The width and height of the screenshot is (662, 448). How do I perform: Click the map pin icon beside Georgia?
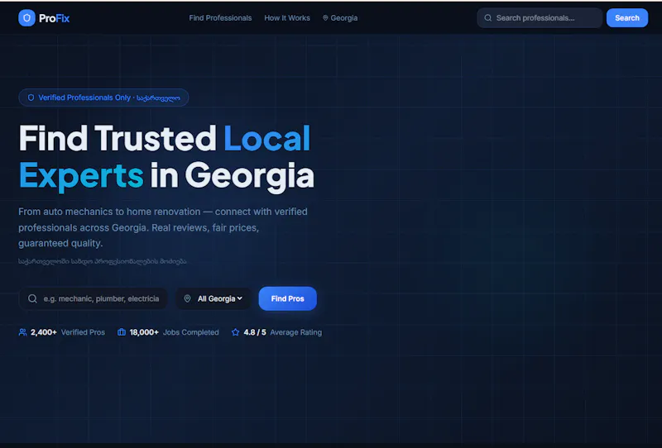click(325, 18)
